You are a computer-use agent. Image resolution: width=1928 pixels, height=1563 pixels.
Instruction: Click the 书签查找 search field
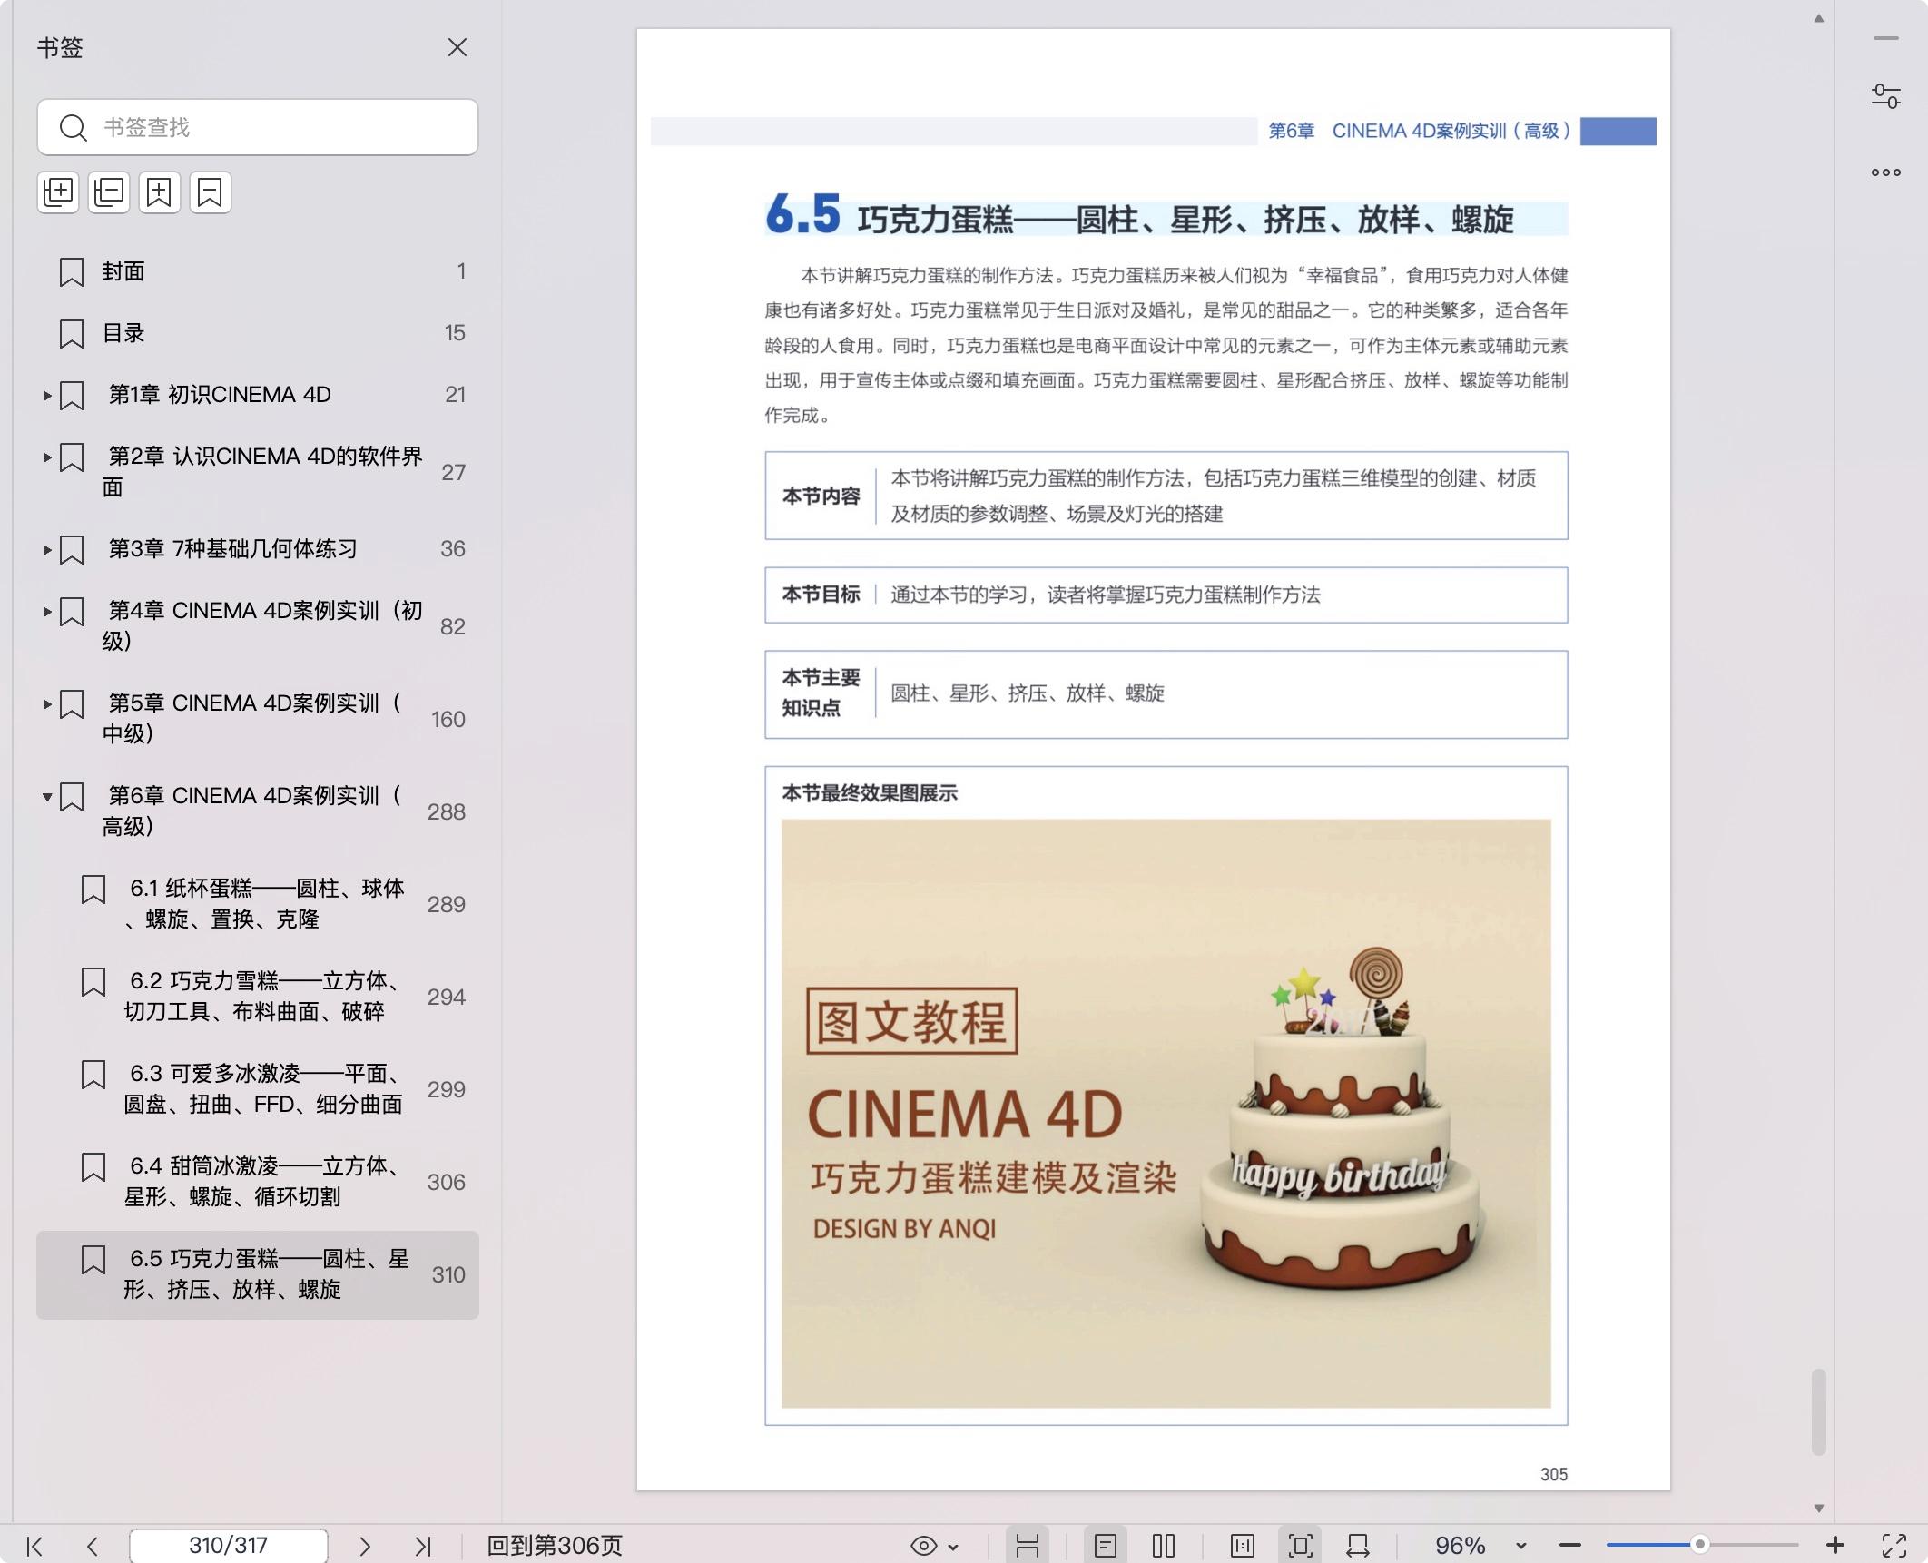point(258,127)
